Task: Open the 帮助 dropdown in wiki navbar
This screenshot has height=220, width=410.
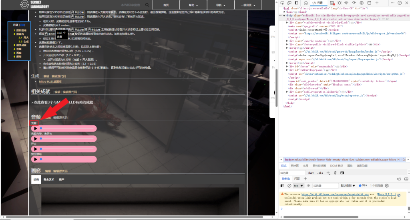Action: pyautogui.click(x=193, y=5)
